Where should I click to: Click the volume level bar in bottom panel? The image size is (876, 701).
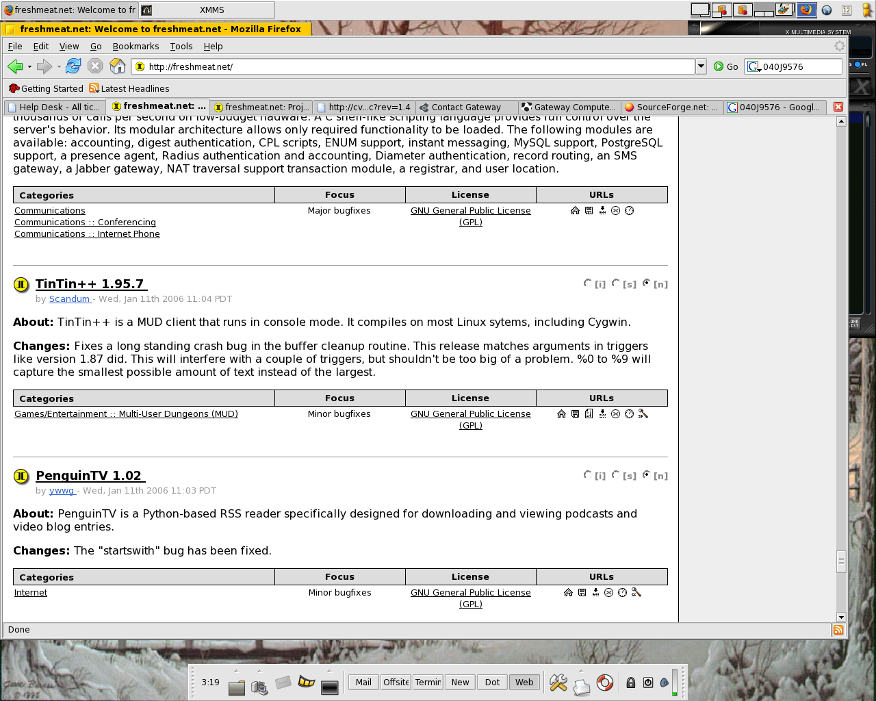coord(675,683)
